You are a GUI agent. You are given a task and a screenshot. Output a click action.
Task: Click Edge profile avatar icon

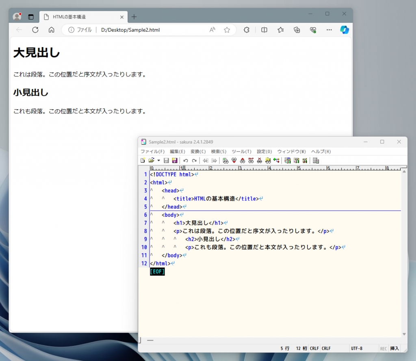pyautogui.click(x=17, y=17)
